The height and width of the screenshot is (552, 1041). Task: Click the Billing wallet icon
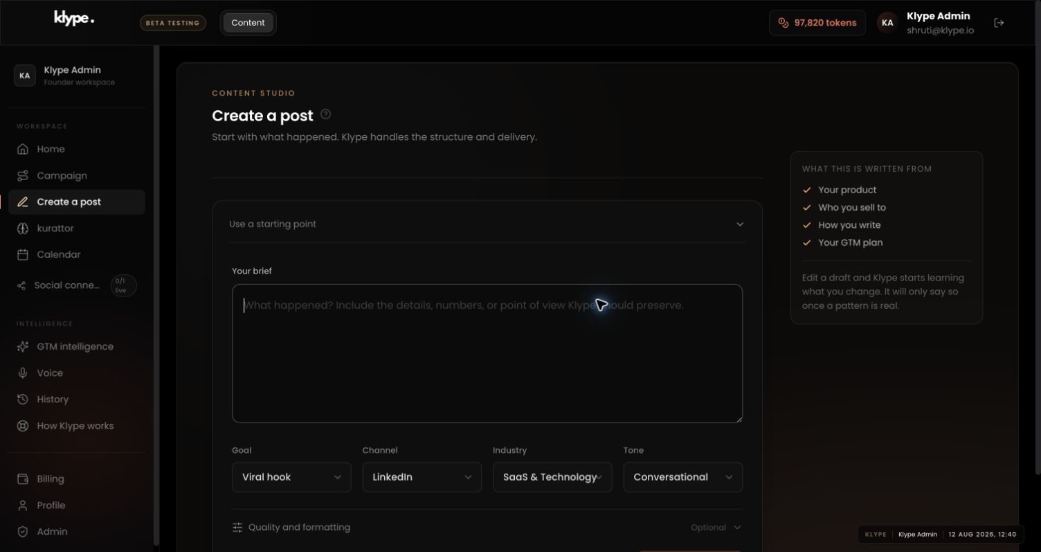click(23, 479)
